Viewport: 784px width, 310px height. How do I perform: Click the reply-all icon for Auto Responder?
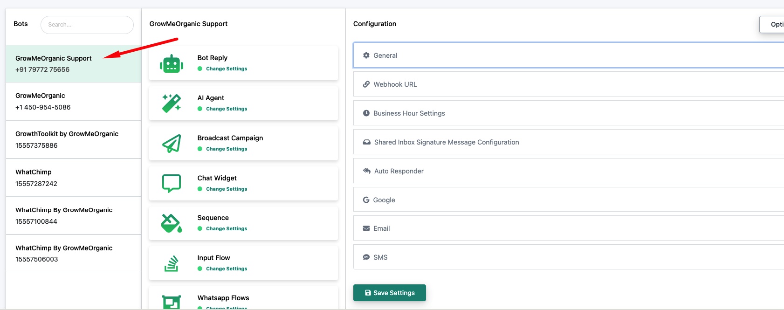click(x=367, y=171)
